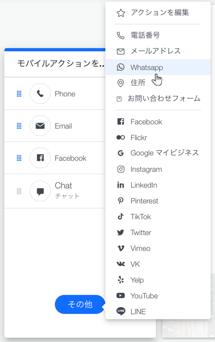Viewport: 215px width, 342px height.
Task: Select Instagram from social list
Action: tap(158, 169)
